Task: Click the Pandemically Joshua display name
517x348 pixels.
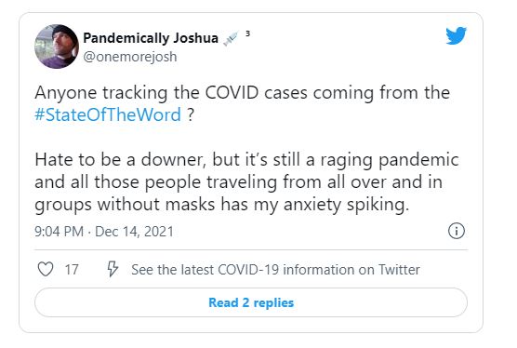Action: 151,38
